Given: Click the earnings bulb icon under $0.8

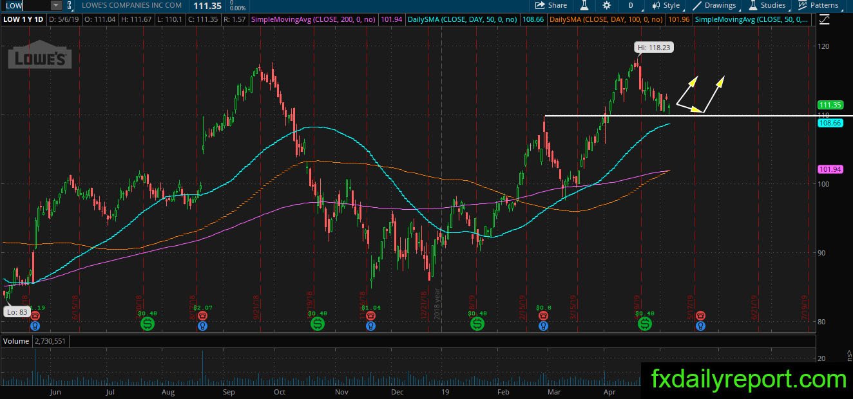Looking at the screenshot, I should pyautogui.click(x=544, y=326).
